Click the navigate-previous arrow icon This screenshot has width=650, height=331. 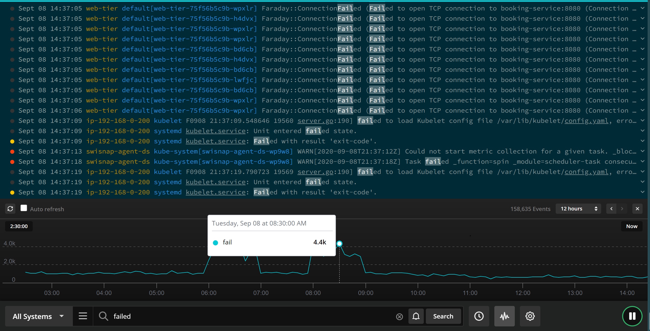[x=612, y=209]
